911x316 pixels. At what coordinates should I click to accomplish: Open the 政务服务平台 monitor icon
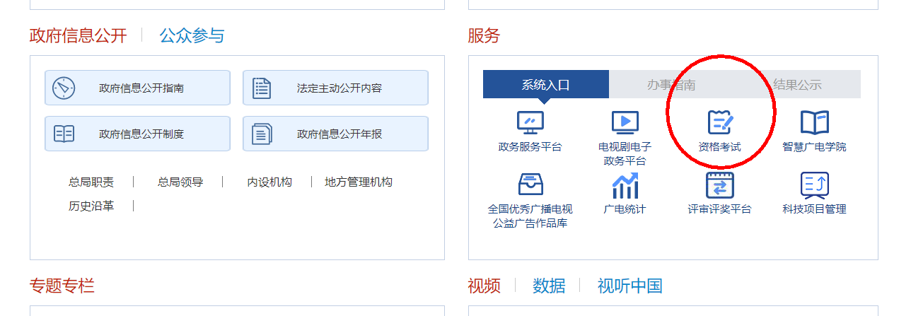530,123
